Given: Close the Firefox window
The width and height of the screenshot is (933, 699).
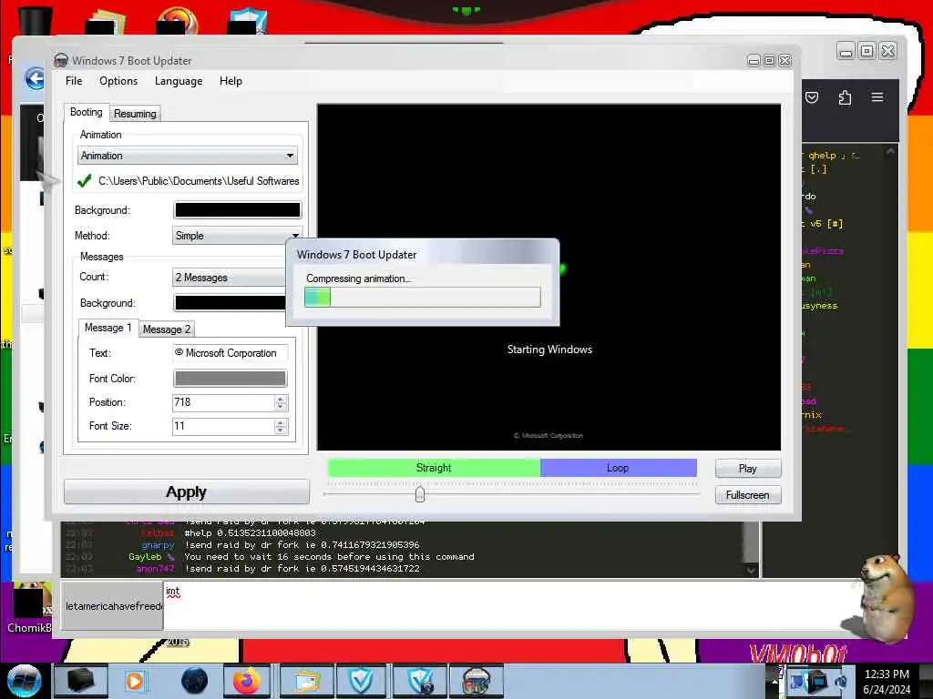Looking at the screenshot, I should click(x=887, y=52).
